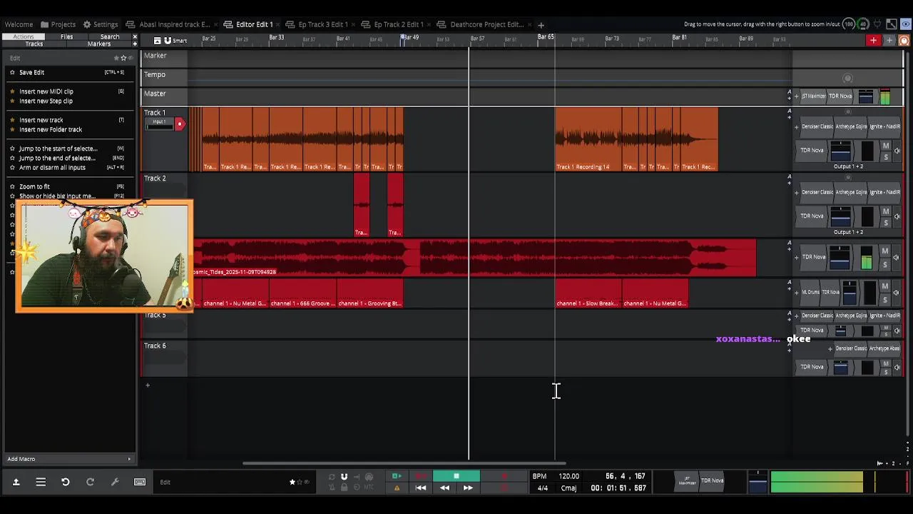Open the Cmaj key selector
The image size is (913, 514).
click(x=568, y=488)
